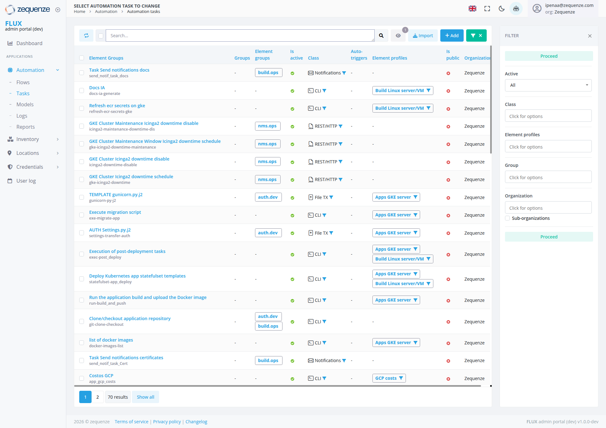Viewport: 606px width, 428px height.
Task: Click the Import button
Action: 423,35
